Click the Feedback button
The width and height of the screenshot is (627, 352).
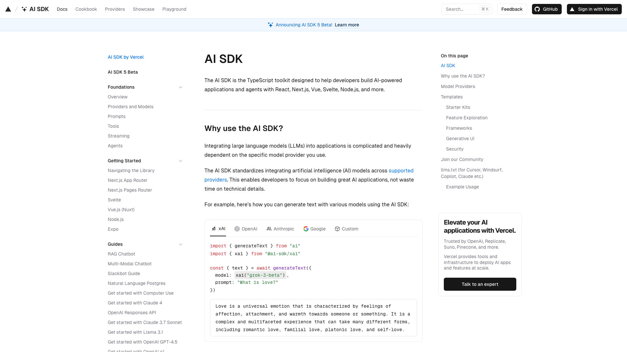tap(512, 9)
